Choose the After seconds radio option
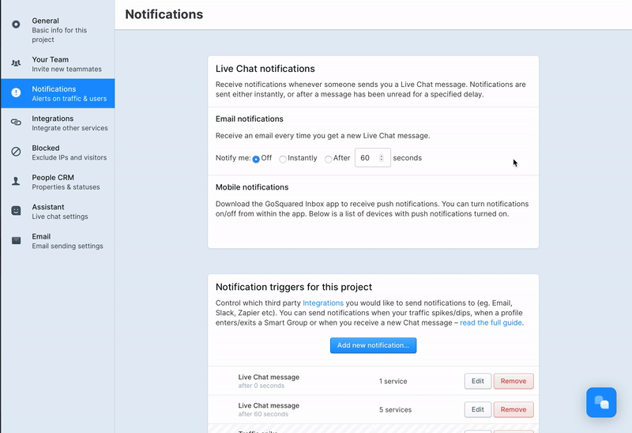This screenshot has width=632, height=433. pyautogui.click(x=329, y=159)
